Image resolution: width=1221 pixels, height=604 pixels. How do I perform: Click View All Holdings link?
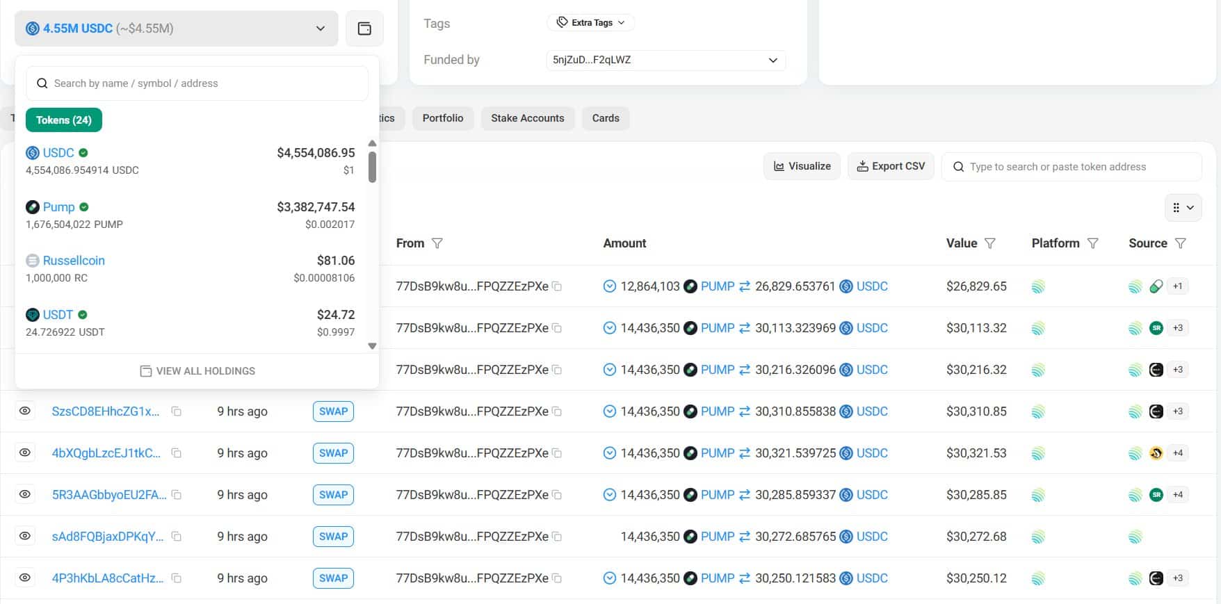[197, 371]
